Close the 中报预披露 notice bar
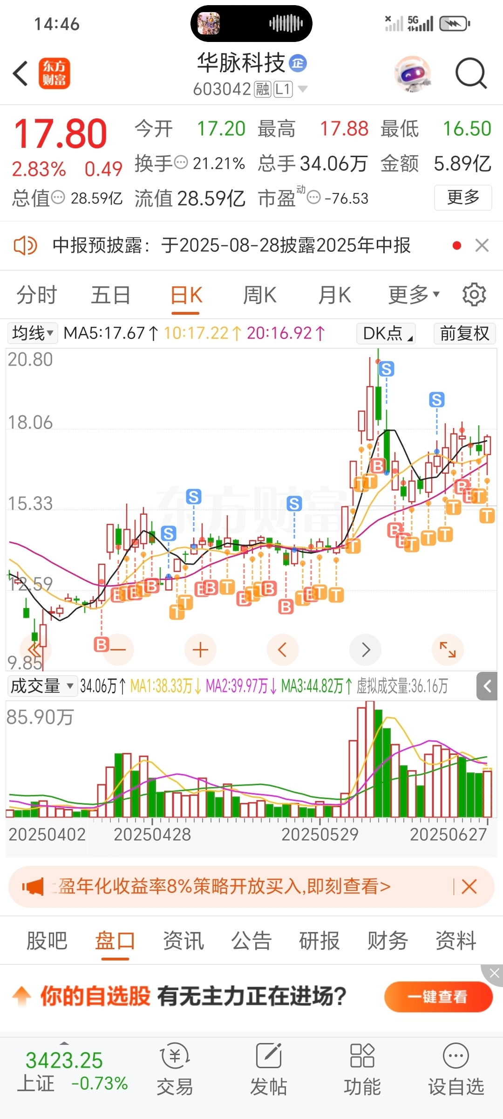503x1119 pixels. (482, 245)
